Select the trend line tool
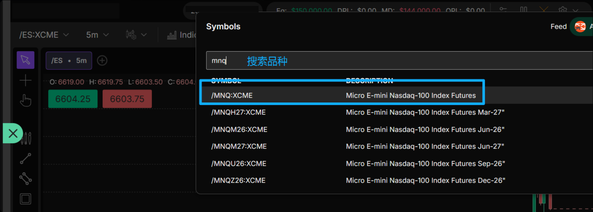The width and height of the screenshot is (593, 212). coord(25,159)
